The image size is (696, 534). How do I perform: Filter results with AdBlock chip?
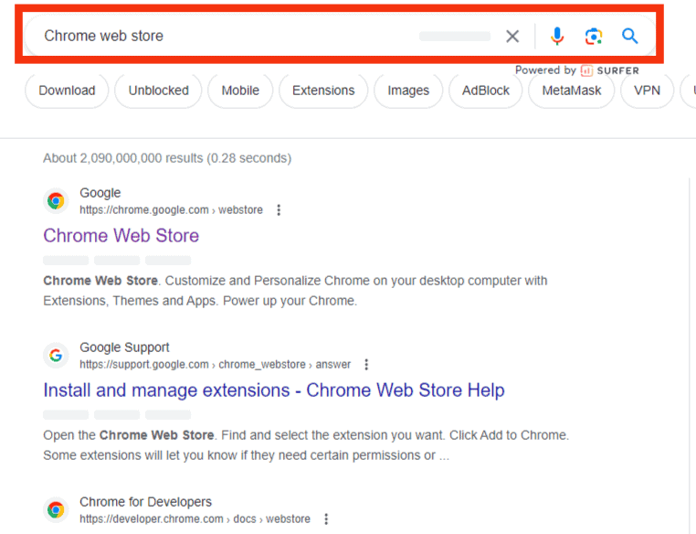[486, 91]
